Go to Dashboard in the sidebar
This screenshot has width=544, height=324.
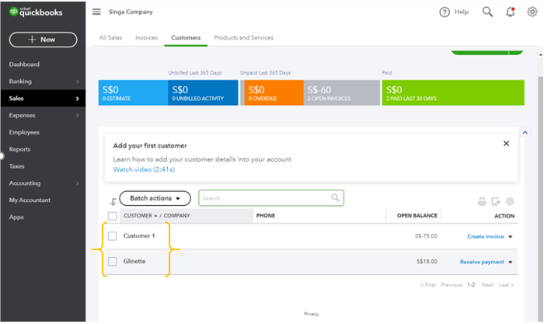click(x=24, y=64)
